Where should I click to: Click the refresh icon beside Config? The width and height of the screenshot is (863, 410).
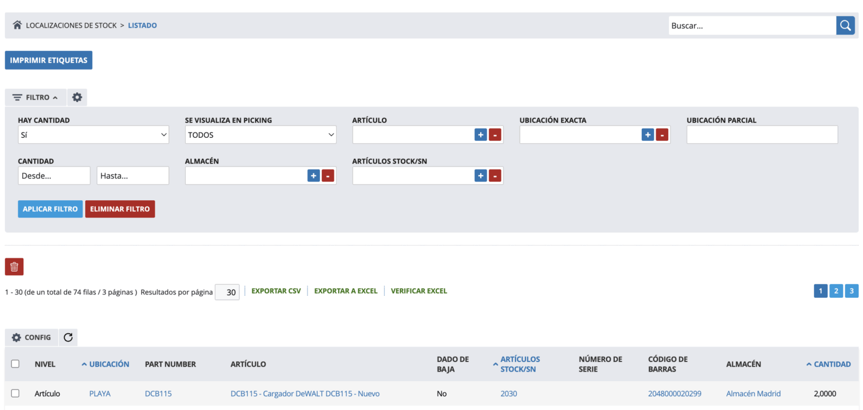[68, 337]
